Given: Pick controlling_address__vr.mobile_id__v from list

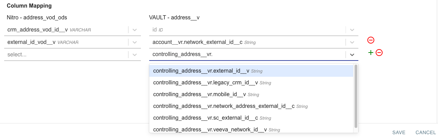Looking at the screenshot, I should 199,94.
